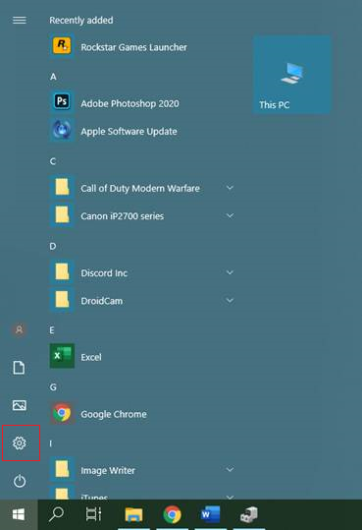The image size is (362, 530).
Task: Click the 'Adobe Photoshop 2020' text
Action: coord(129,103)
